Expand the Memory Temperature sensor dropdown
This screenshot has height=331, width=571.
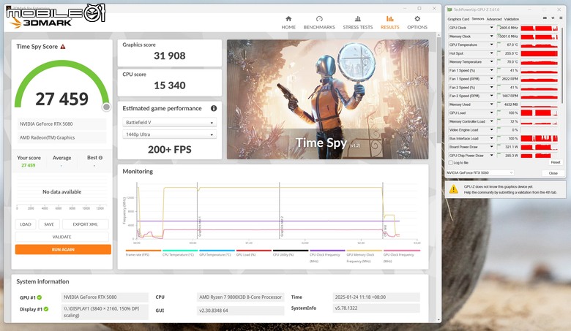[x=491, y=62]
